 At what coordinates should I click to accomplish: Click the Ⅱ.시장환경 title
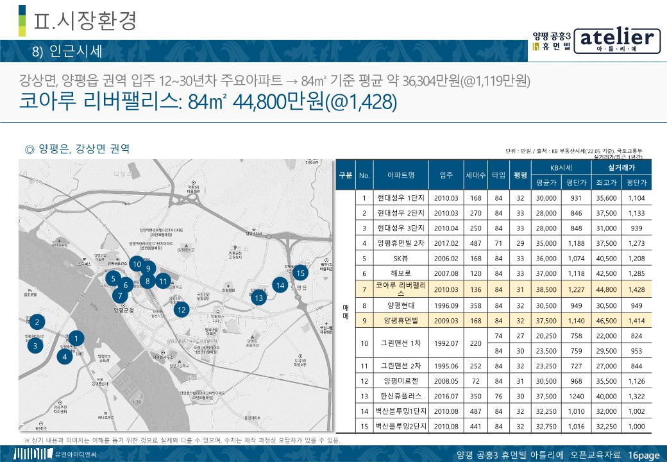click(85, 21)
